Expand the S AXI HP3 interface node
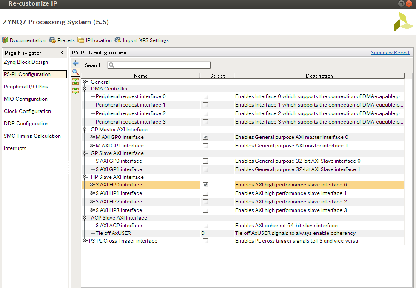 pyautogui.click(x=92, y=210)
